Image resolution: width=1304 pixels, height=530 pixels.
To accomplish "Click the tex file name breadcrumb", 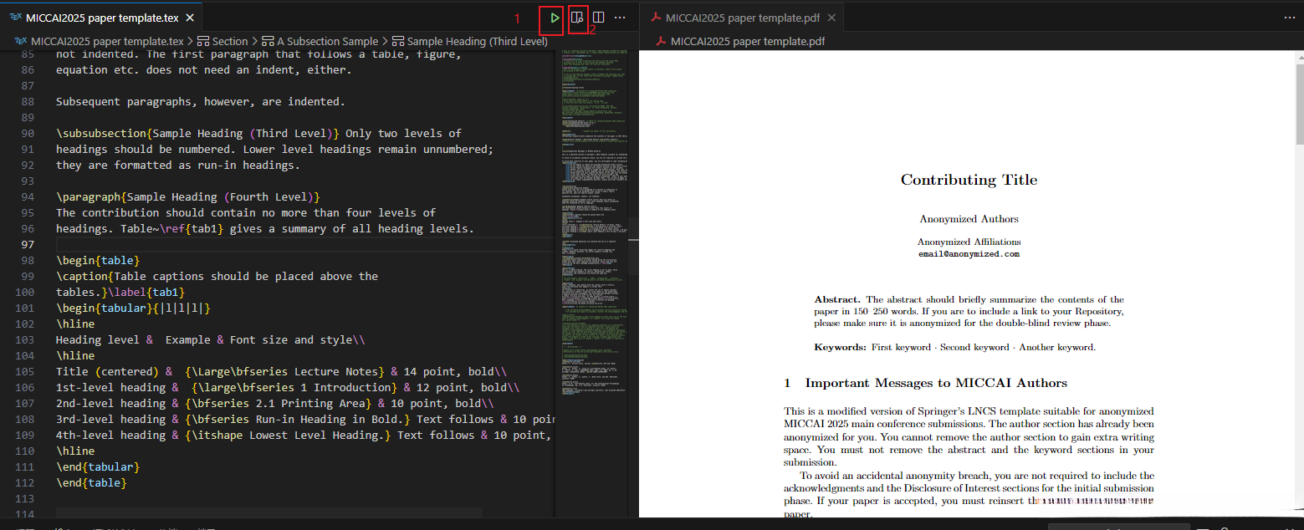I will pos(106,41).
